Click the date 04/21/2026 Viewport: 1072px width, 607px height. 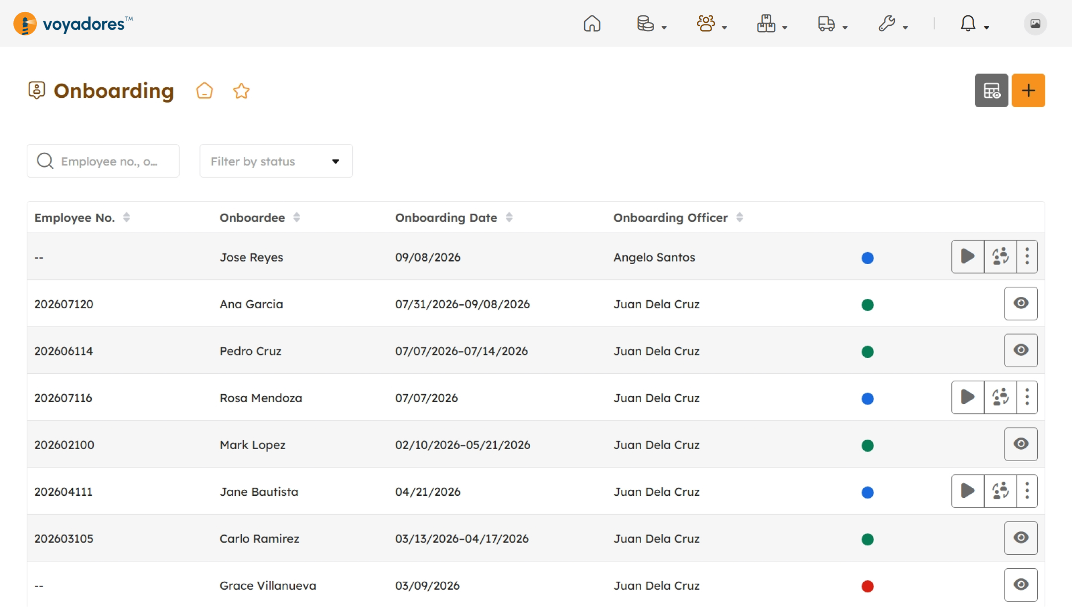(428, 492)
